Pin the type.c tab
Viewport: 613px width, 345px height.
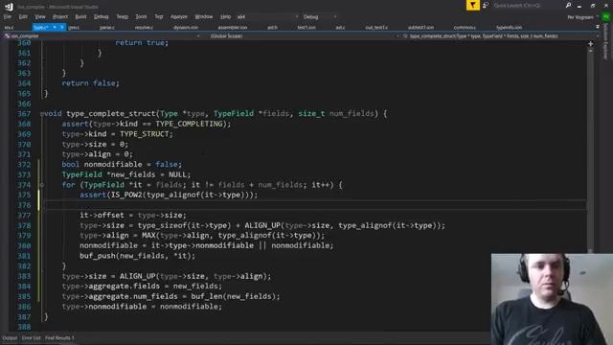click(55, 28)
